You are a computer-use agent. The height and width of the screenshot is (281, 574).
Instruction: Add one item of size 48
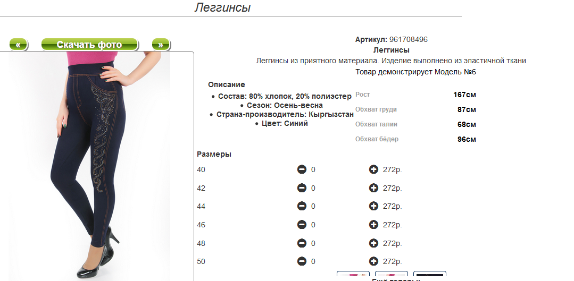pos(373,243)
